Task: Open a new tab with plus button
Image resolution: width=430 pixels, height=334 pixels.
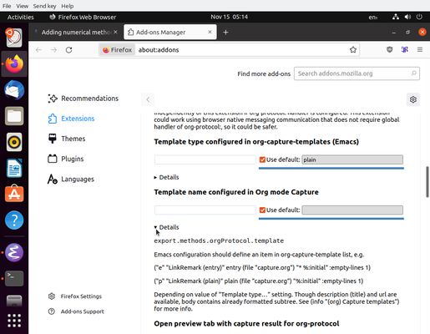Action: 225,33
